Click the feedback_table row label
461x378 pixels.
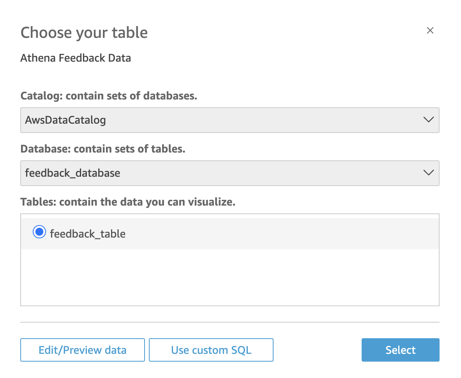pos(87,233)
